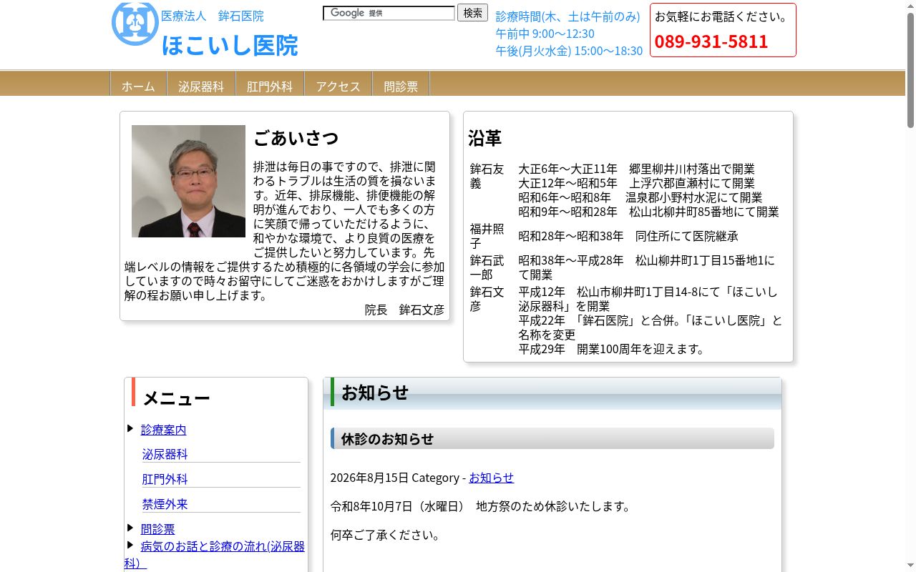Screen dimensions: 916x572
Task: Open the 診療案内 sidebar link
Action: point(163,430)
